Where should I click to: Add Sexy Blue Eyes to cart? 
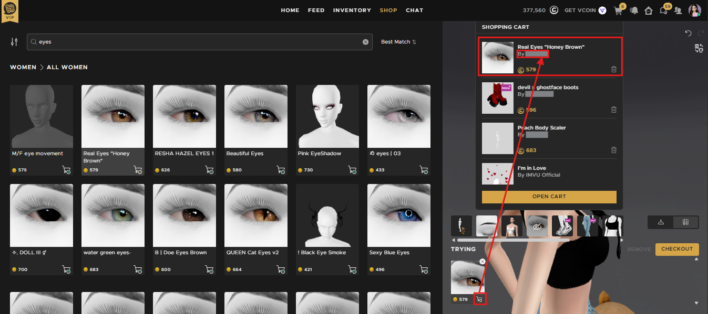tap(424, 269)
